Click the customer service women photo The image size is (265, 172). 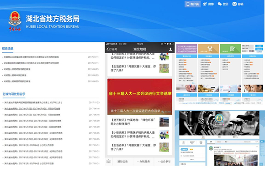click(x=253, y=88)
